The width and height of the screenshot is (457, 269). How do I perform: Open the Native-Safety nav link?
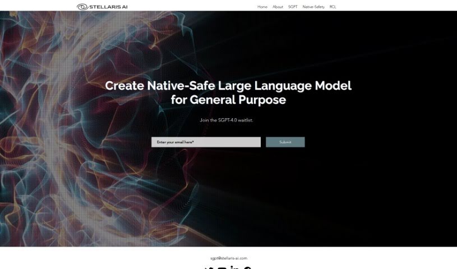[x=313, y=7]
